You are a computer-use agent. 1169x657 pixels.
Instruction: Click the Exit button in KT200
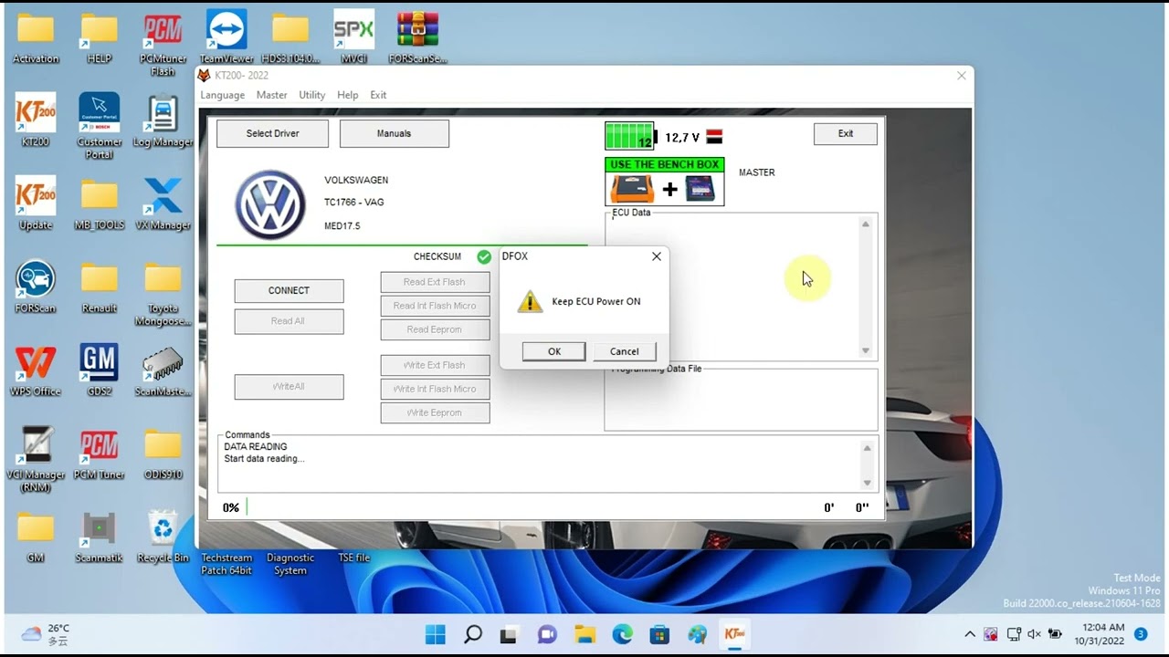coord(846,133)
